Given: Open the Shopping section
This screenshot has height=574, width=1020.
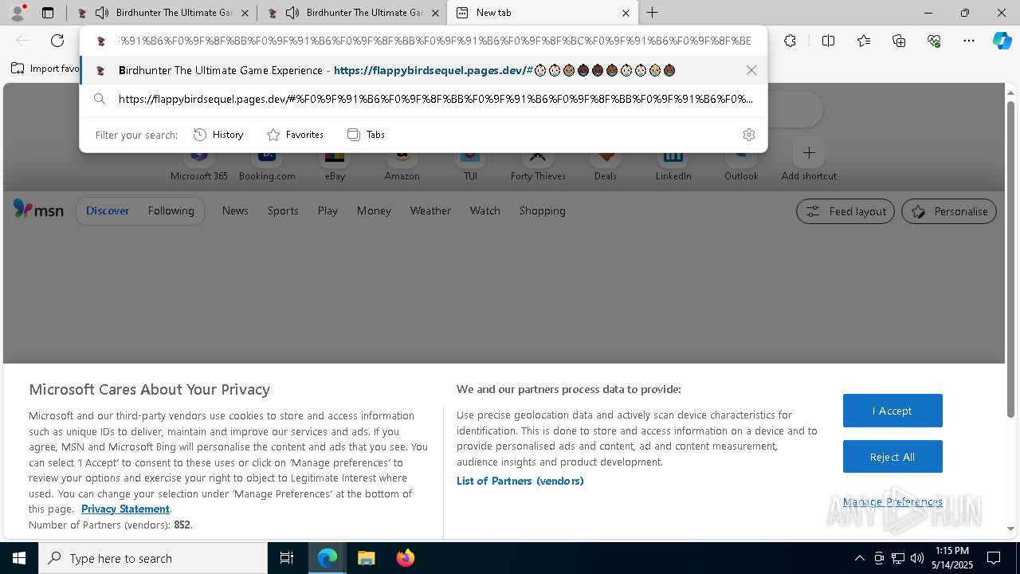Looking at the screenshot, I should tap(543, 210).
